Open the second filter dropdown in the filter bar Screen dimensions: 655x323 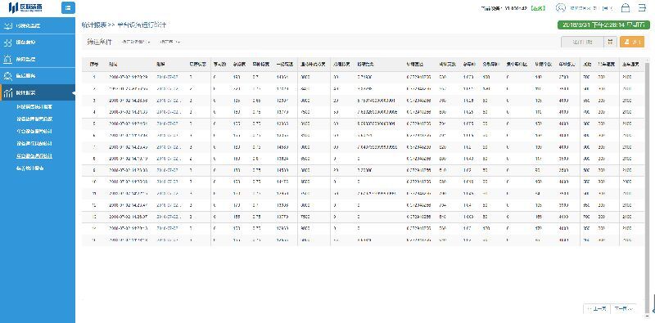170,42
